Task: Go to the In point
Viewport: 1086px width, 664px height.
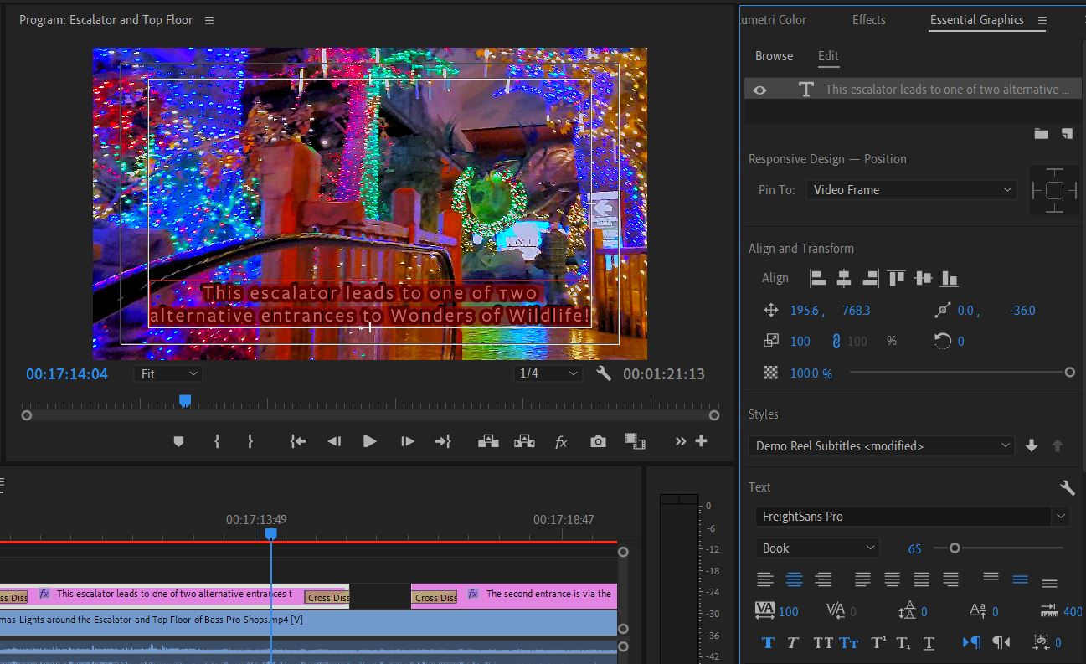Action: click(298, 441)
